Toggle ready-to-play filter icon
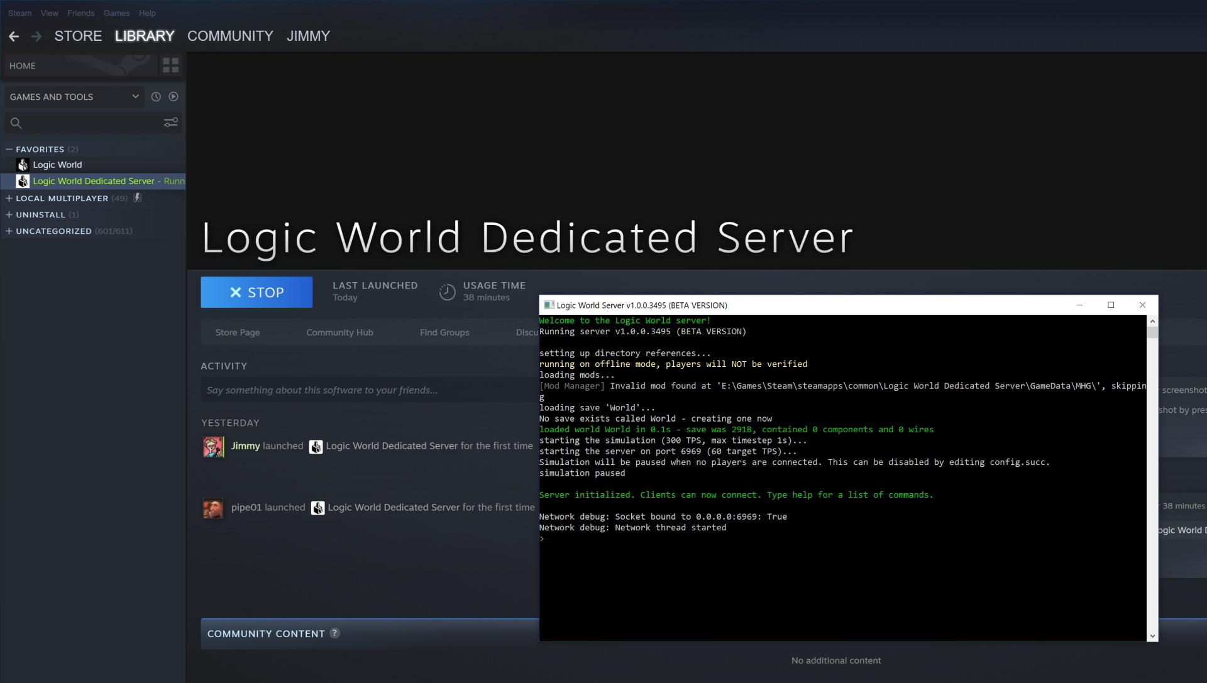The width and height of the screenshot is (1207, 683). click(174, 97)
